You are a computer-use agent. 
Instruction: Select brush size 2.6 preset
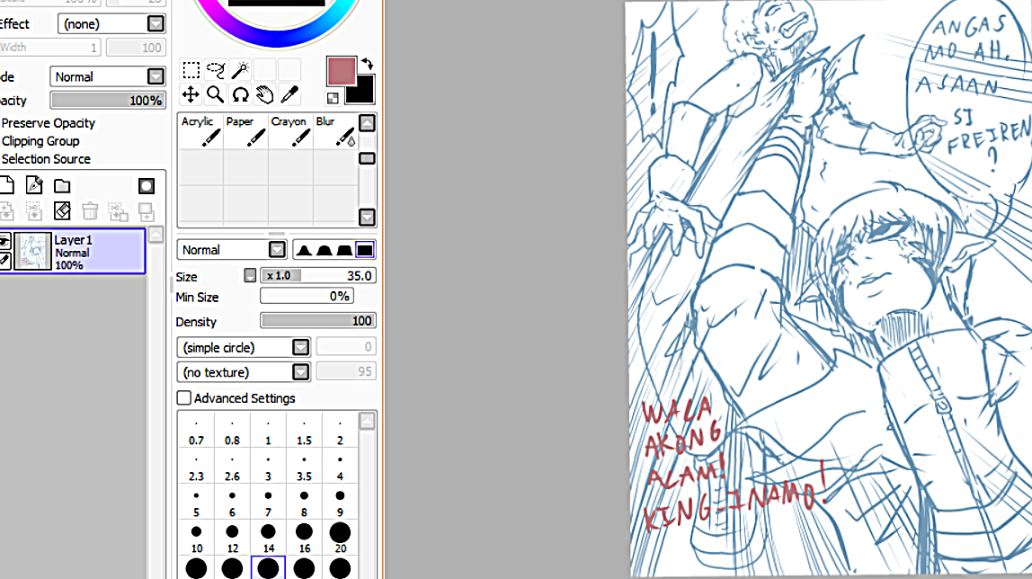click(232, 468)
